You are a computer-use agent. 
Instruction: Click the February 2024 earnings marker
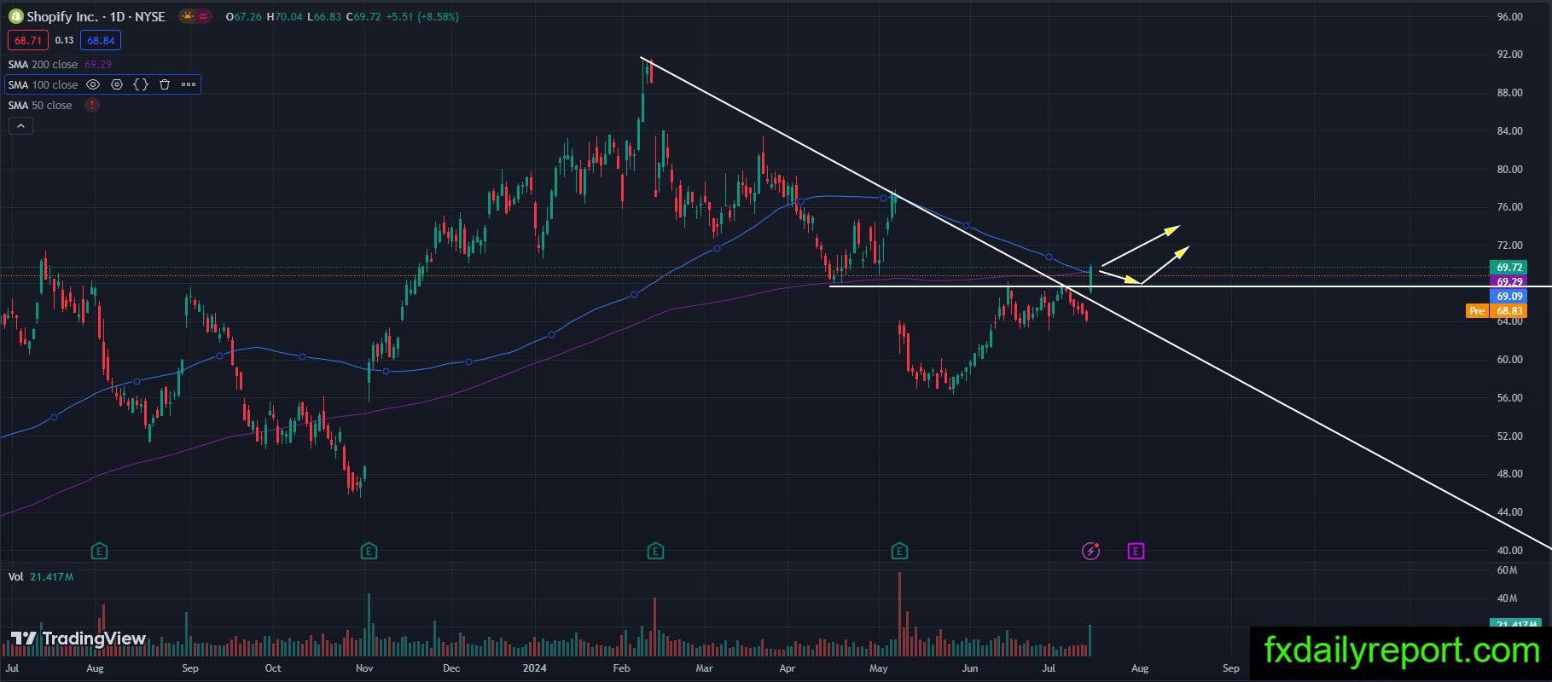655,551
